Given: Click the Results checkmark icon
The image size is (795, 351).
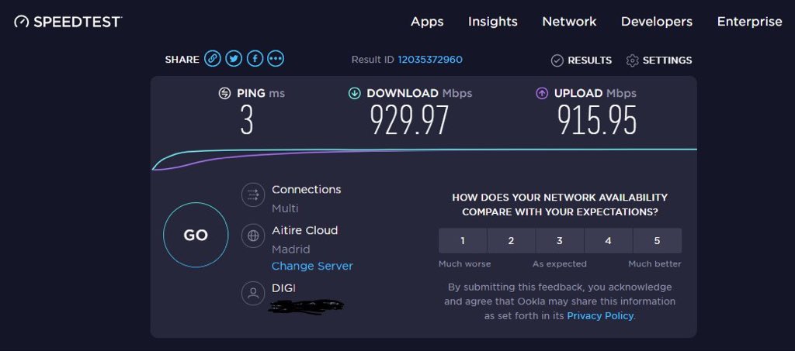Looking at the screenshot, I should (557, 60).
